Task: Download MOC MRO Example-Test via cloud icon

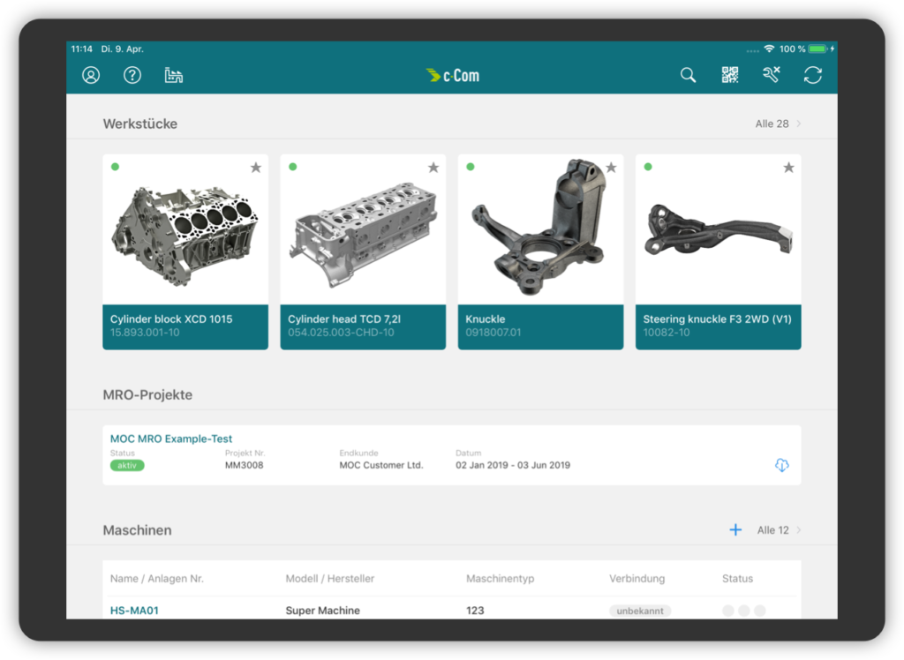Action: click(781, 465)
